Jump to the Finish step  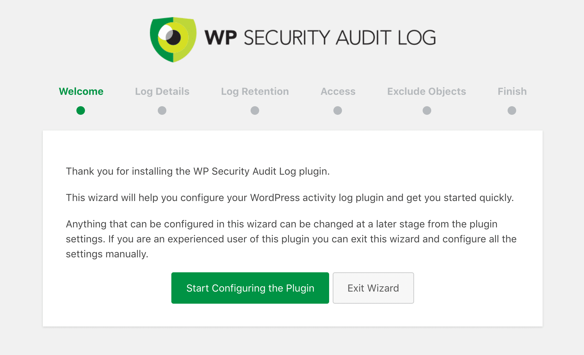click(x=512, y=91)
